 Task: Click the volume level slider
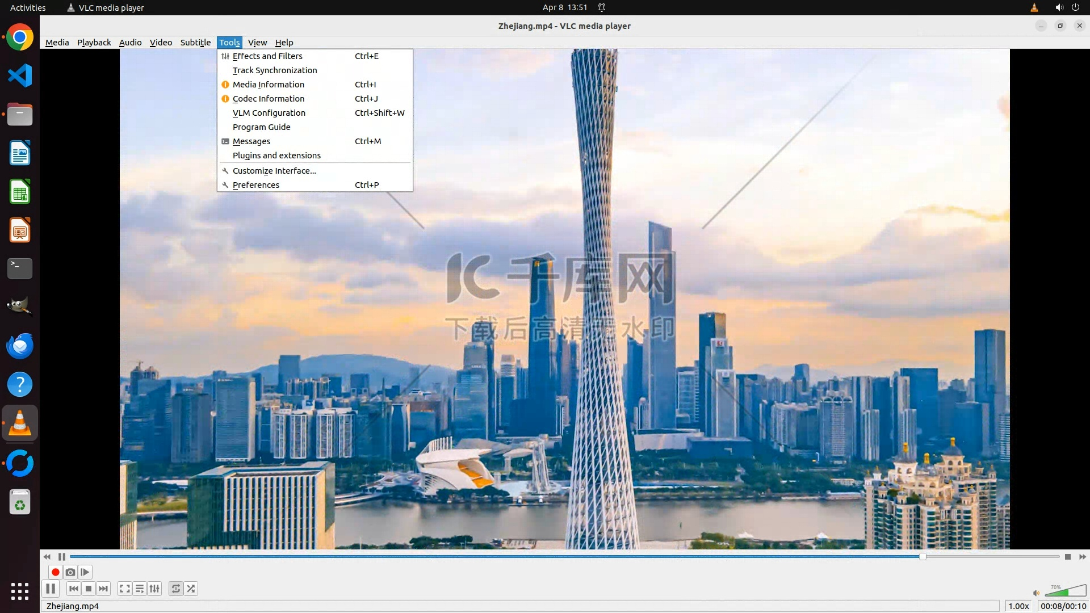pyautogui.click(x=1064, y=591)
